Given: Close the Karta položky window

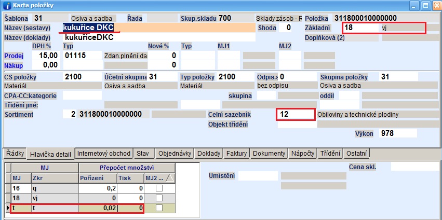Looking at the screenshot, I should tap(435, 6).
